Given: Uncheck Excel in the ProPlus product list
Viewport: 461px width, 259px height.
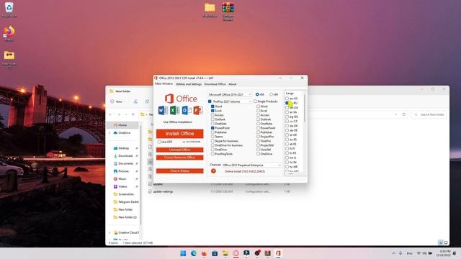Looking at the screenshot, I should [x=212, y=111].
